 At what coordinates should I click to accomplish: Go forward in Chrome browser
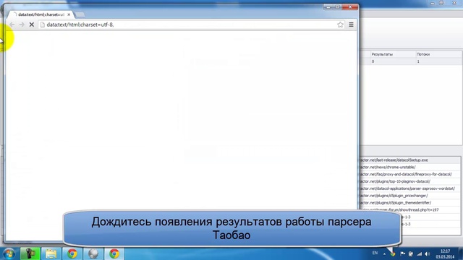[x=22, y=25]
